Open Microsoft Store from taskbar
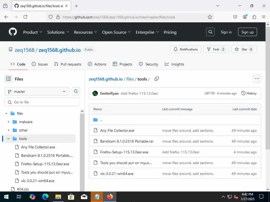Screen dimensions: 270x202 click(x=71, y=197)
